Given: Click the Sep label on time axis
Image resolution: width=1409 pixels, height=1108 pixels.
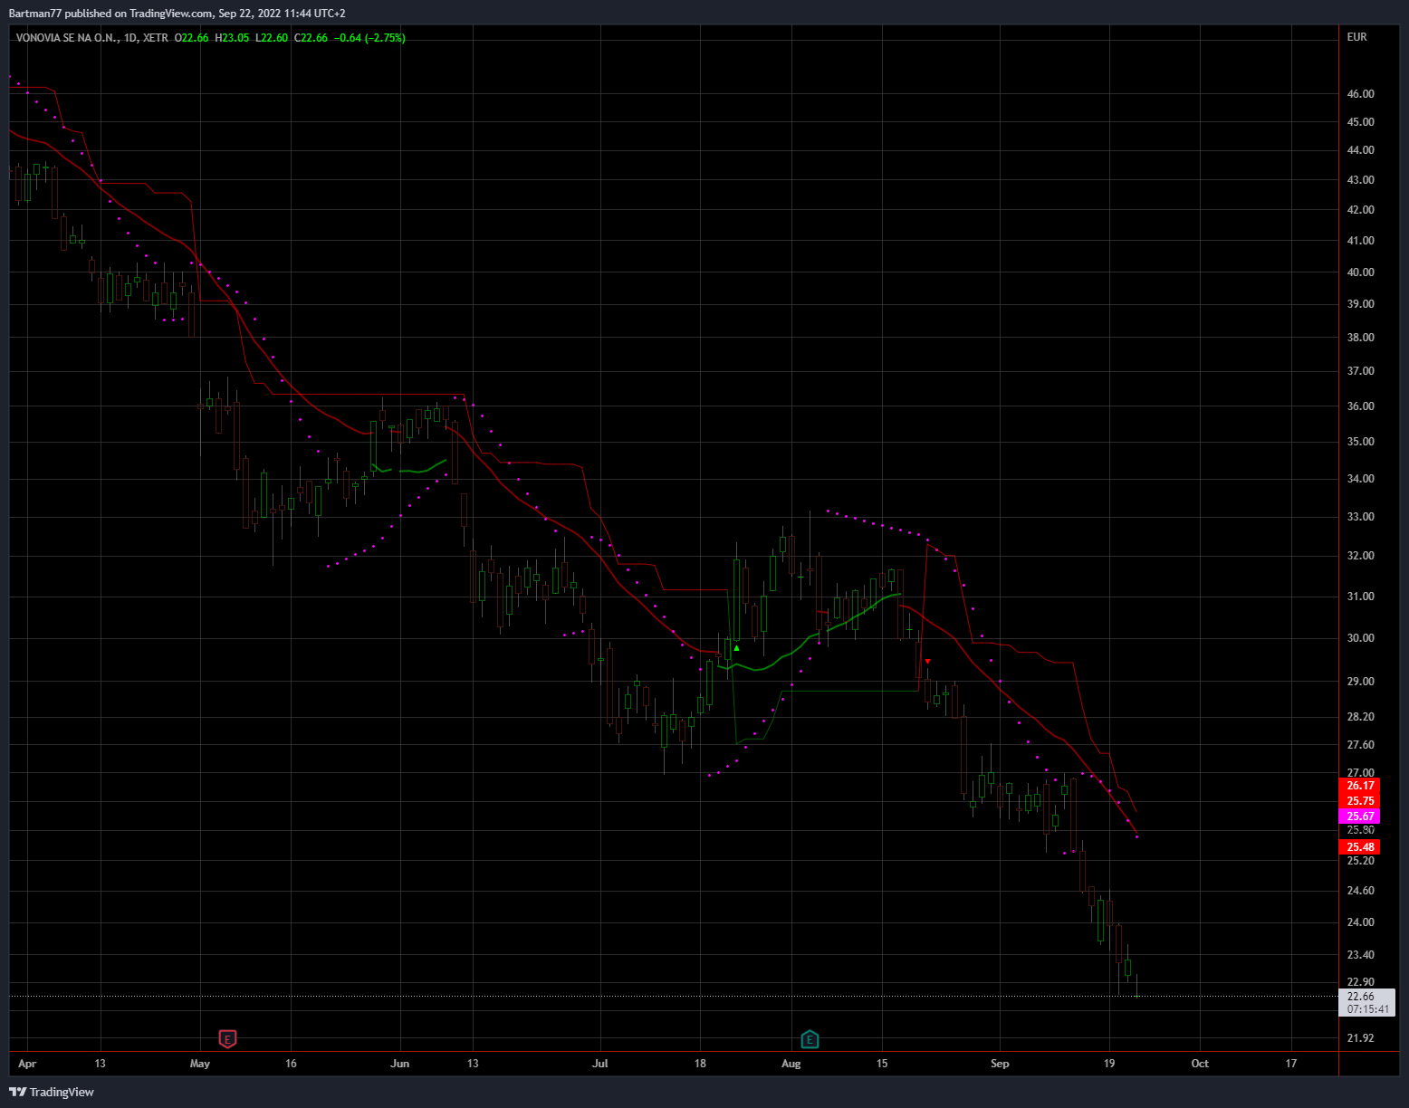Looking at the screenshot, I should coord(1000,1064).
